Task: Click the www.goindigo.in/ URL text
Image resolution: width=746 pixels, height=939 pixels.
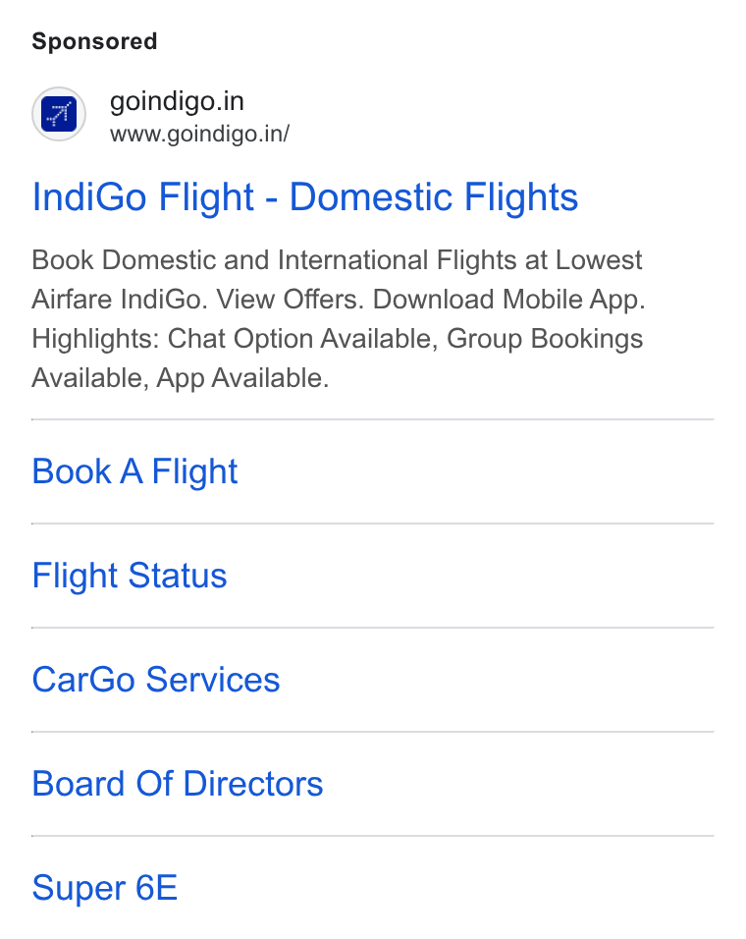Action: coord(199,134)
